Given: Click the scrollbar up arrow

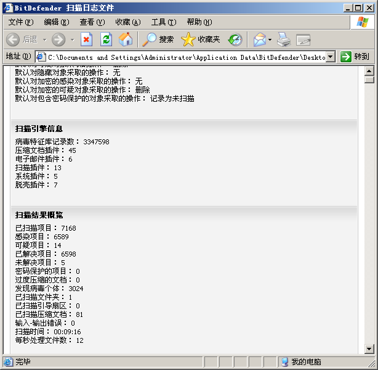Looking at the screenshot, I should click(x=369, y=71).
